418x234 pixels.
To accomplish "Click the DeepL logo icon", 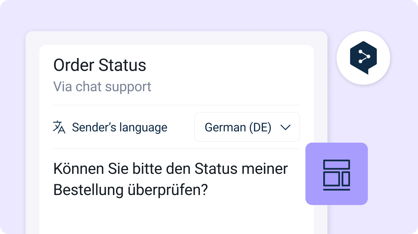I will [363, 58].
